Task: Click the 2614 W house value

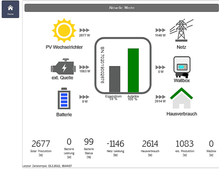Action: [x=160, y=101]
